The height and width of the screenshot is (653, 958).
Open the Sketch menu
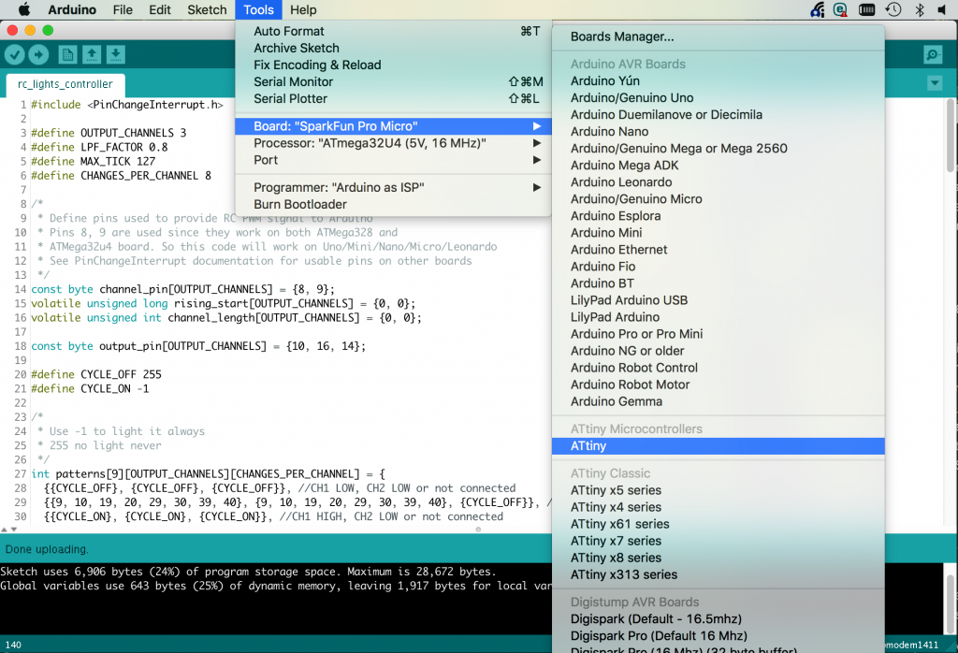[207, 9]
